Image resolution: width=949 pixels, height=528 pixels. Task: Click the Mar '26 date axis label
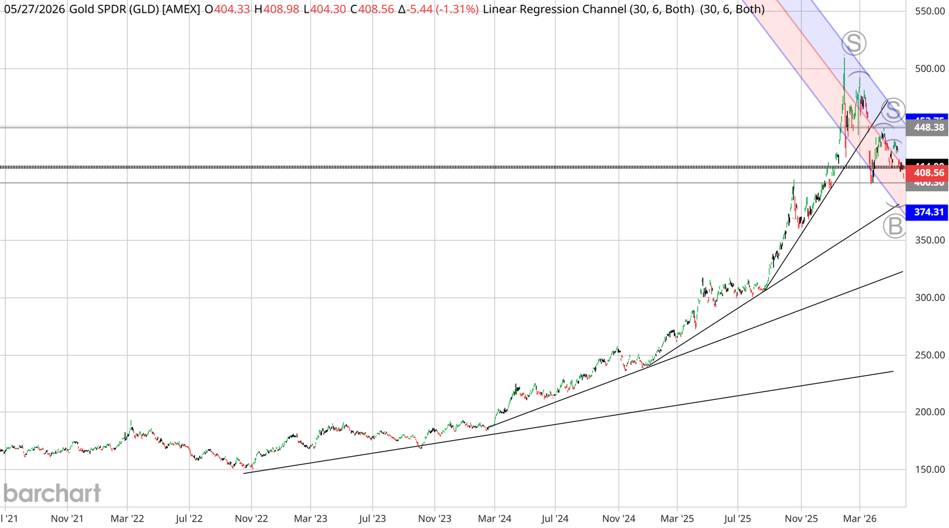point(860,519)
